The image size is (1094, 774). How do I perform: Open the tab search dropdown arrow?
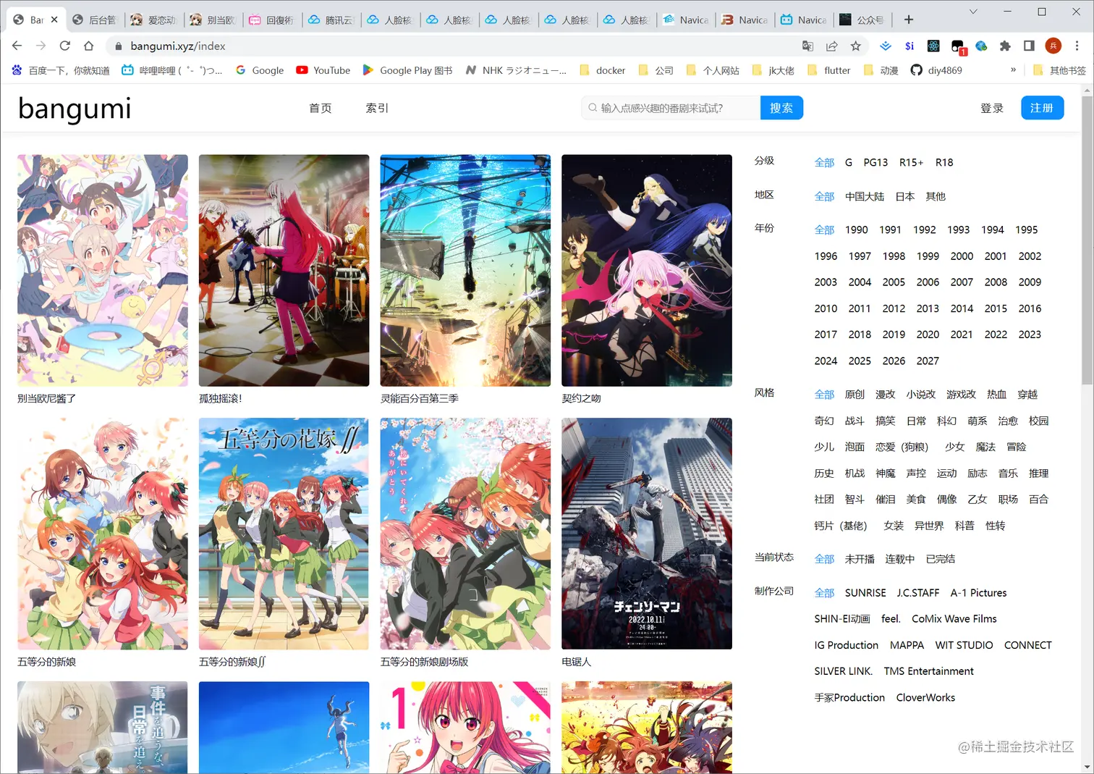tap(972, 12)
